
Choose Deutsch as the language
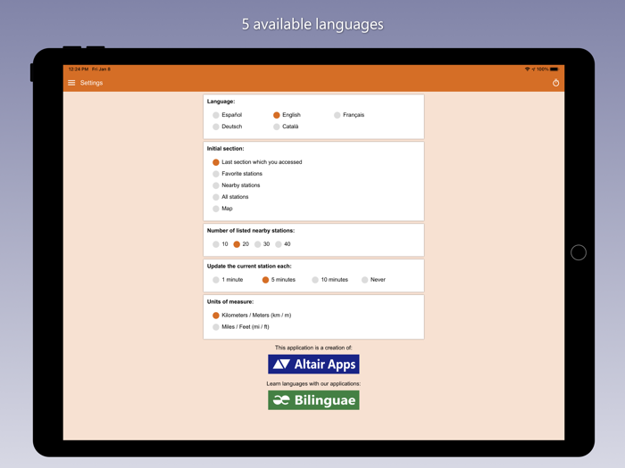coord(227,127)
